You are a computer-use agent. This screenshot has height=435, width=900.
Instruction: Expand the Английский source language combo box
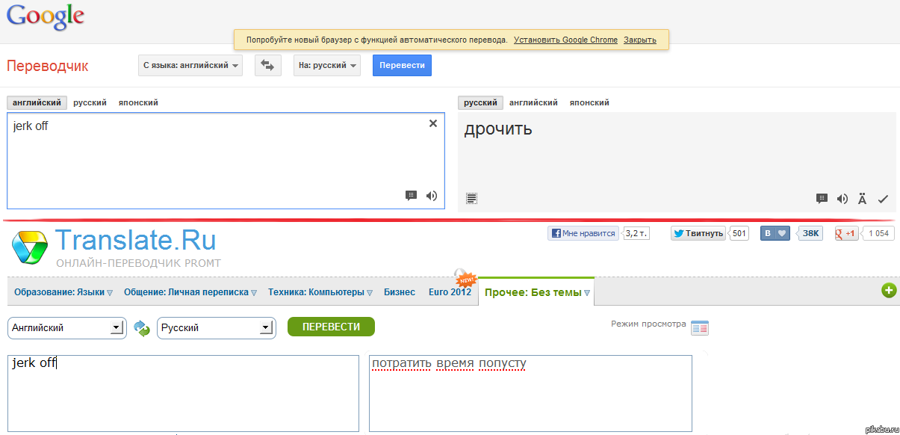click(x=116, y=327)
